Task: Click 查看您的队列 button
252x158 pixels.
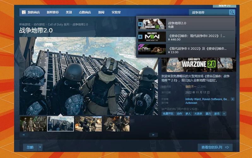Action: (215, 147)
